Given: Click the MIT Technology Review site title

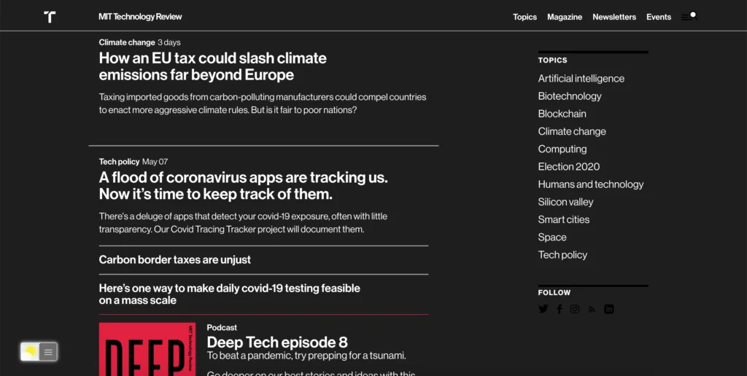Looking at the screenshot, I should pyautogui.click(x=140, y=17).
